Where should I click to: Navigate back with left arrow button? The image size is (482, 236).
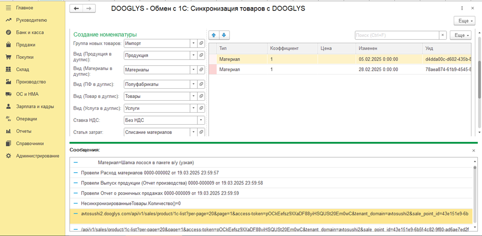(x=76, y=9)
